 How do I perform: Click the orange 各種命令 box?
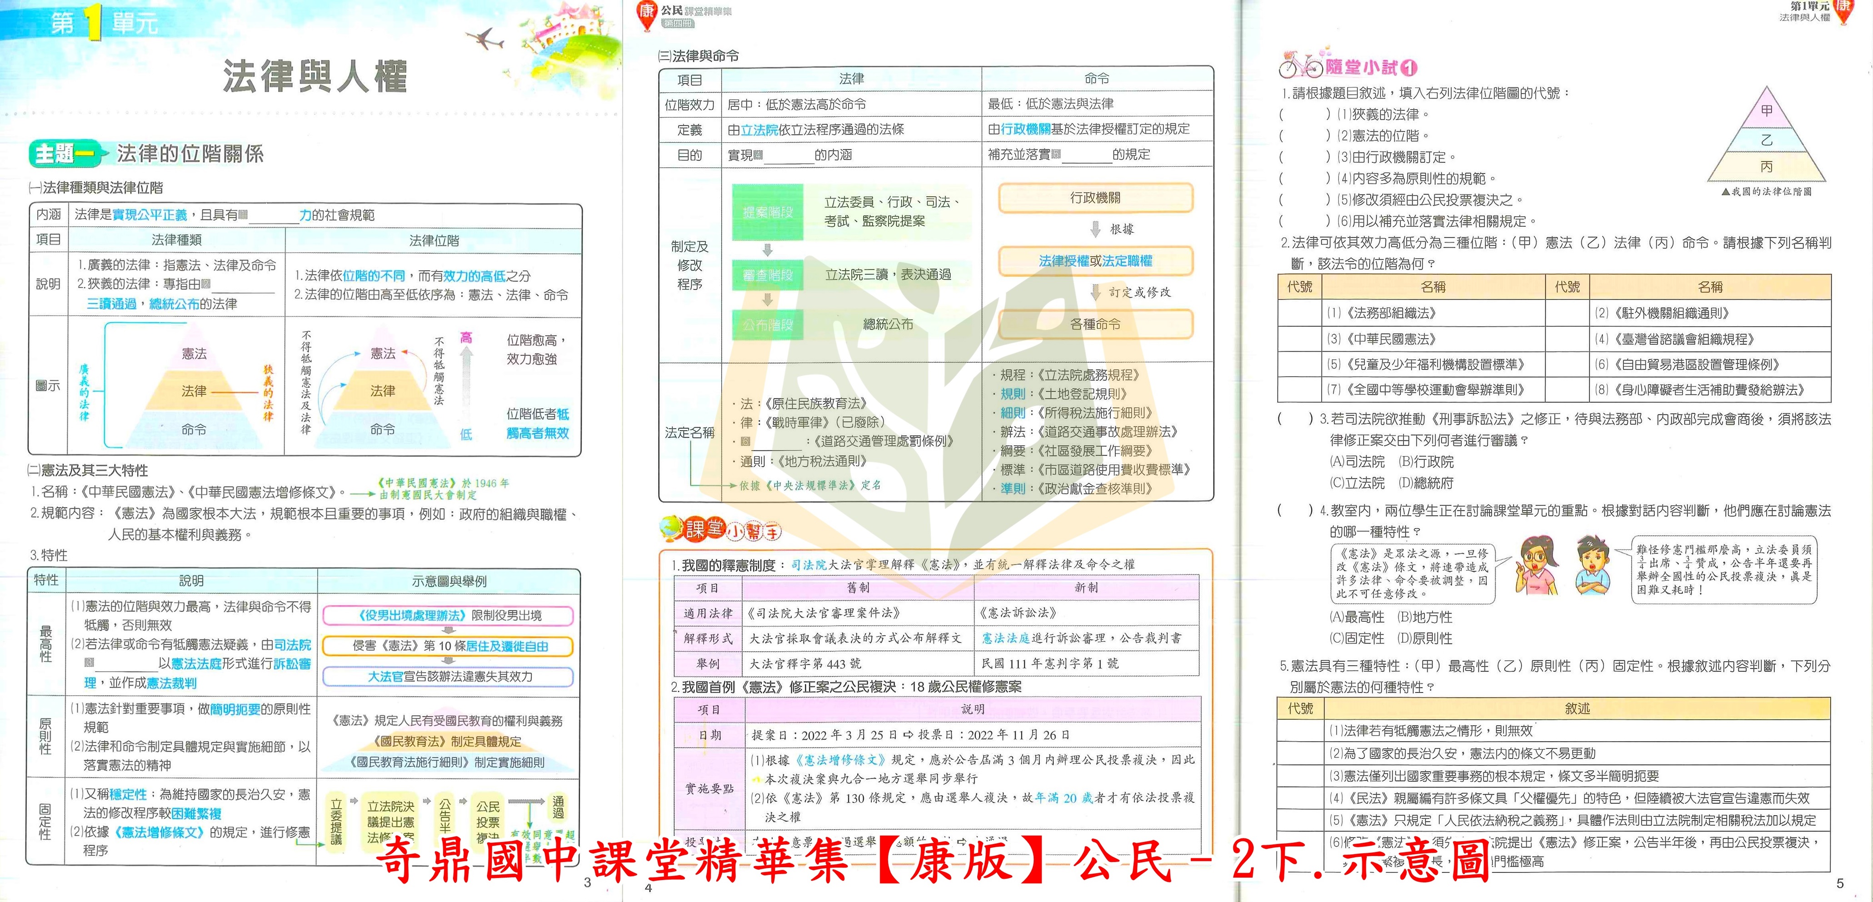[1096, 324]
